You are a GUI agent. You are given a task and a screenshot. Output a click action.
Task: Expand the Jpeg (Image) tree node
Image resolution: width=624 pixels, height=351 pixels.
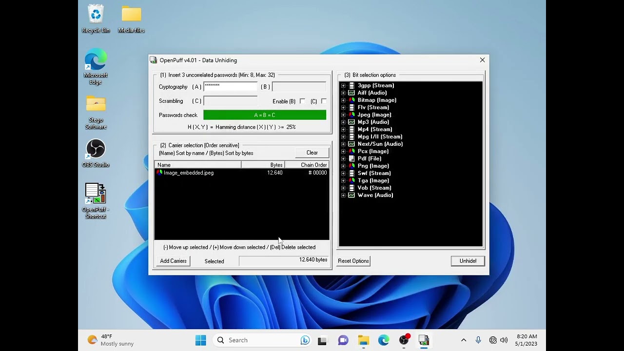[343, 115]
